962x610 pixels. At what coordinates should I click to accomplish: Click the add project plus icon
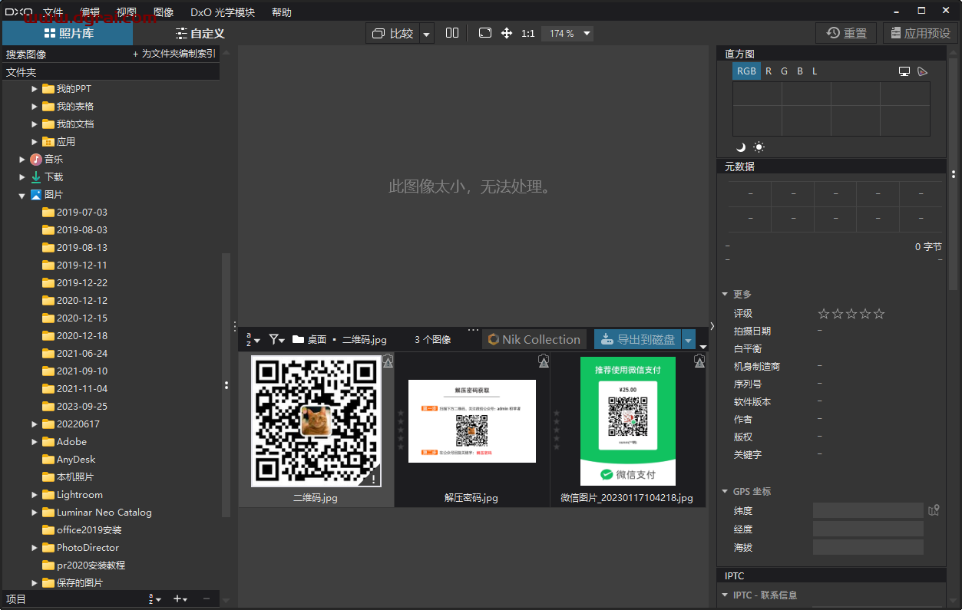(x=180, y=599)
